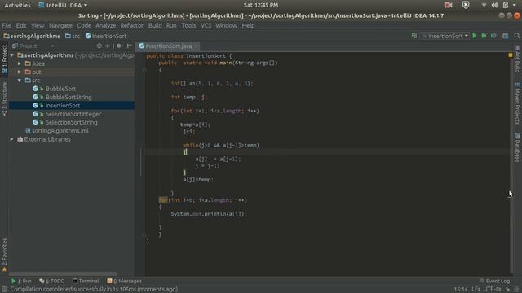The height and width of the screenshot is (293, 522).
Task: Click InsertionSort breadcrumb in navigation bar
Action: tap(106, 36)
